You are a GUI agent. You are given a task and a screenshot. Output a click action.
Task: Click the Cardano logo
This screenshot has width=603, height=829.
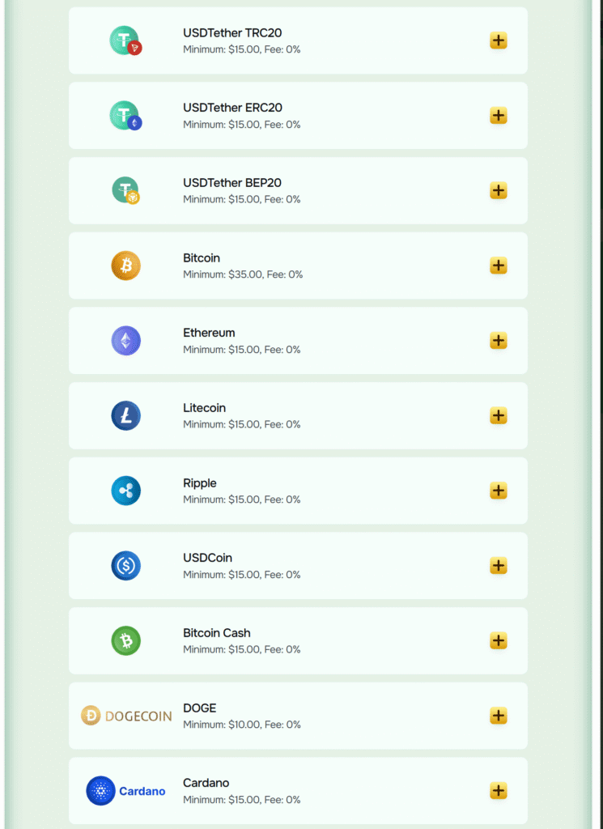point(125,791)
